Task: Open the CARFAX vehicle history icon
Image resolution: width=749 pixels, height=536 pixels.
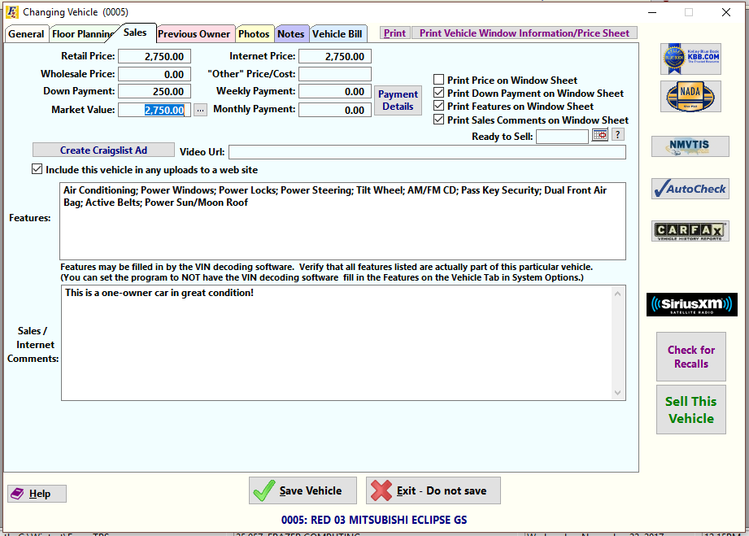Action: (x=690, y=232)
